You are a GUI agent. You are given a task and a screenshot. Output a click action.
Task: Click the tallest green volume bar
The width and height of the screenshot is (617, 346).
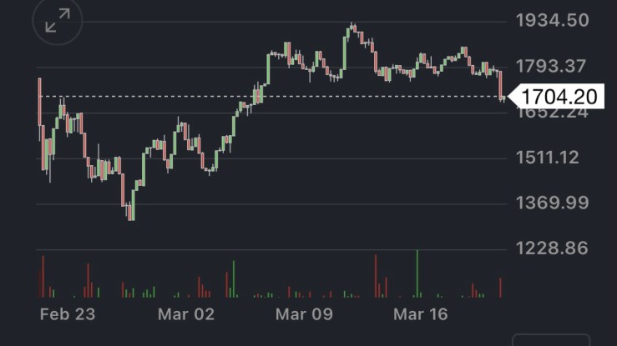tap(417, 273)
